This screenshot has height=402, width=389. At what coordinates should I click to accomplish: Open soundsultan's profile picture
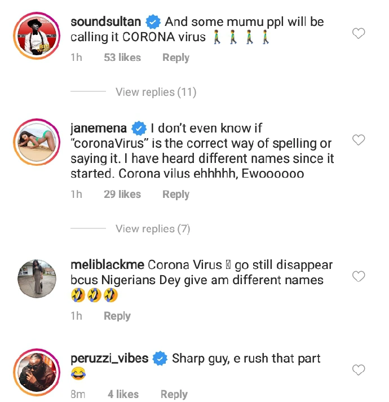click(x=37, y=34)
